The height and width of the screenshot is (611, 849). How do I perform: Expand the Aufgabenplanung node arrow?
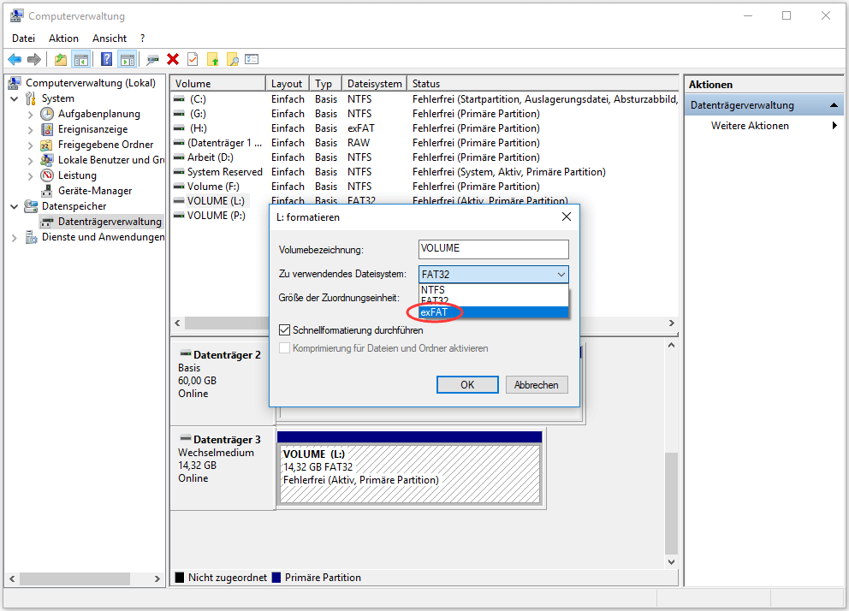[x=30, y=114]
